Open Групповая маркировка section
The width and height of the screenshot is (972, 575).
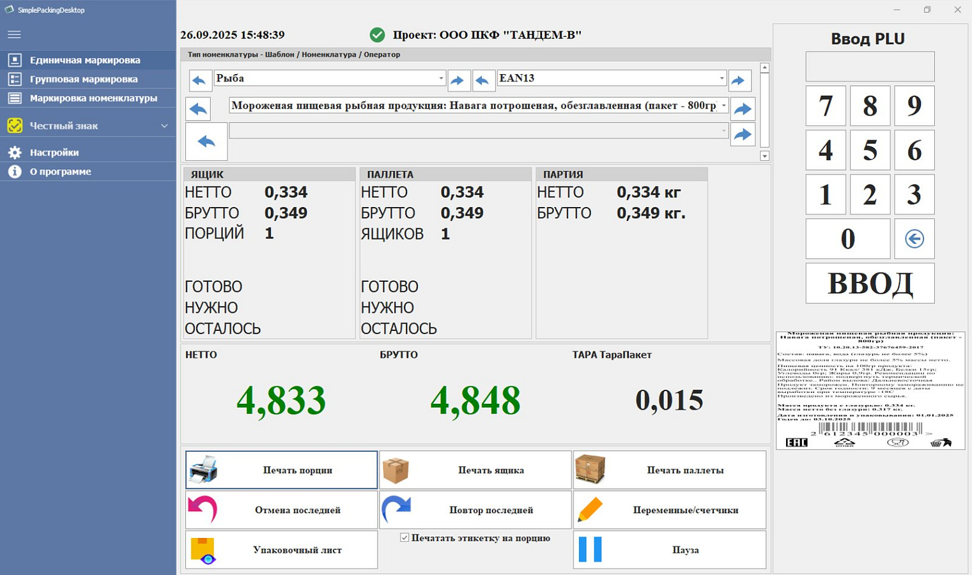tap(88, 79)
